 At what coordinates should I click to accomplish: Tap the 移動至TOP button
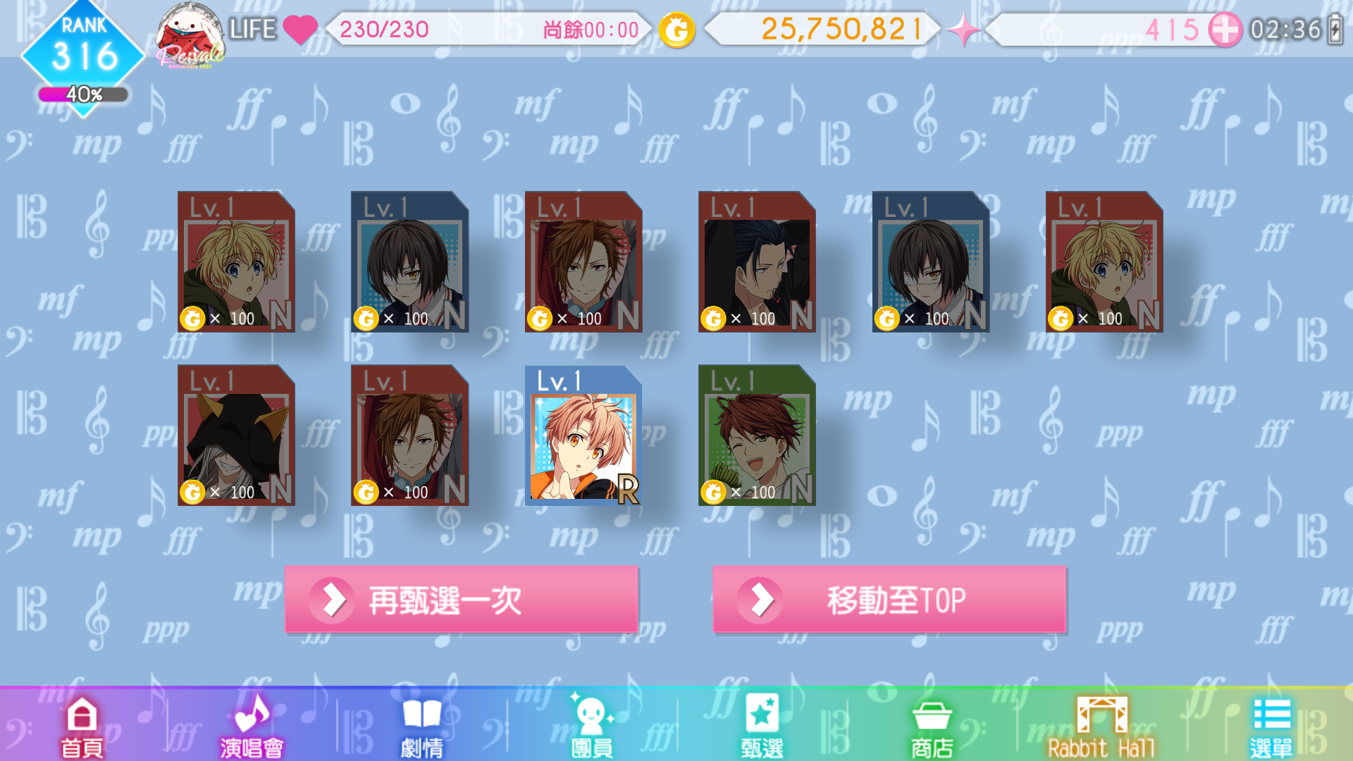[889, 600]
